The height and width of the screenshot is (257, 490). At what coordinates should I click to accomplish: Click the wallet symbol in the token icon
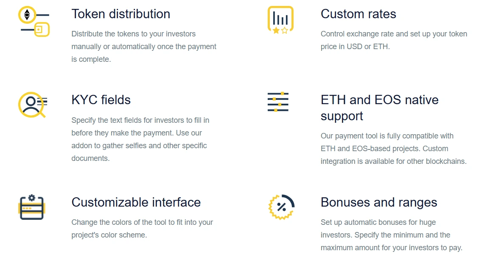42,30
